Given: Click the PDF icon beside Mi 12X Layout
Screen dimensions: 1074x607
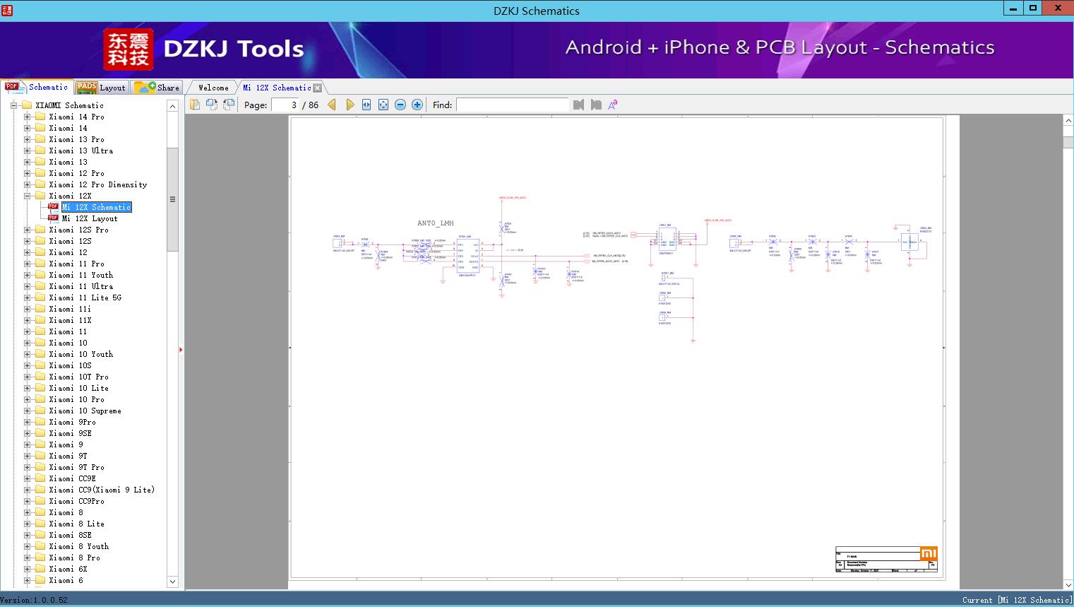Looking at the screenshot, I should coord(54,218).
